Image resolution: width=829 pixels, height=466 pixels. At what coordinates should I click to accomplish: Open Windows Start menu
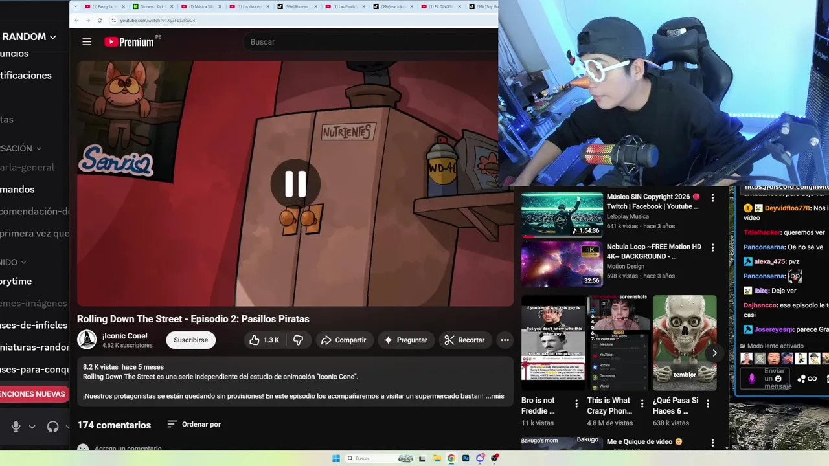tap(336, 458)
